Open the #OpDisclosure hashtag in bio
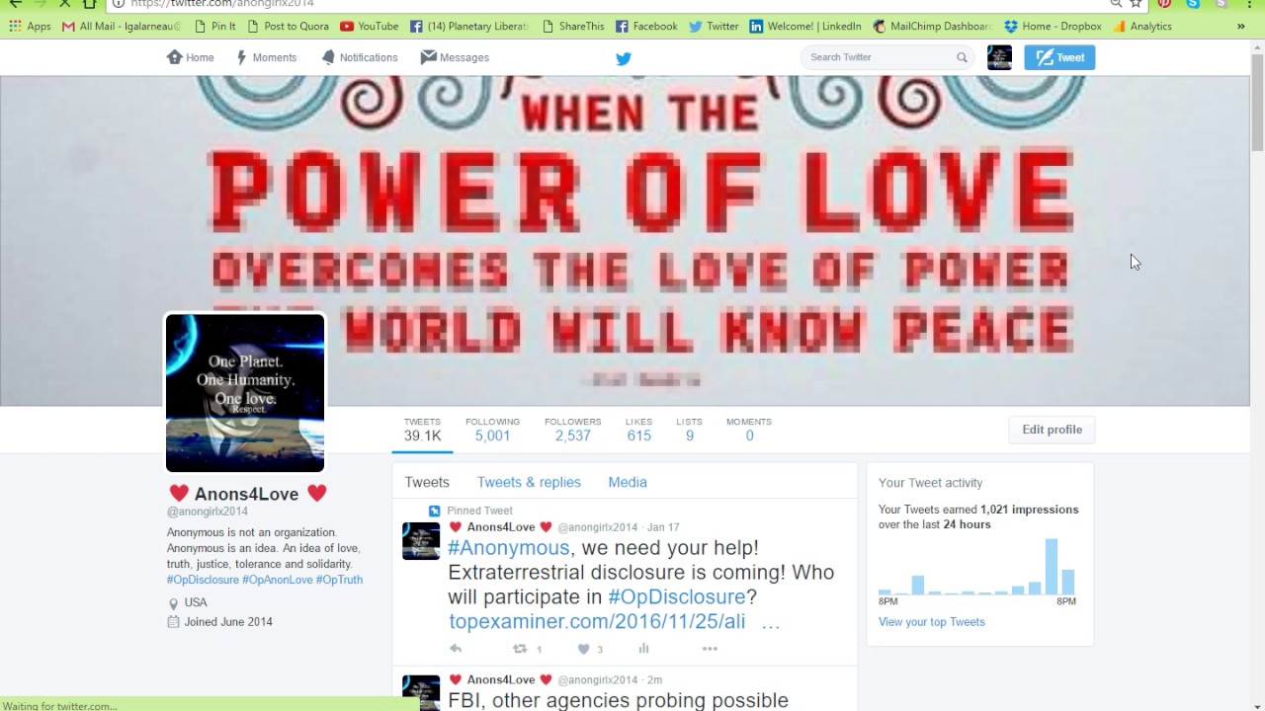Image resolution: width=1265 pixels, height=711 pixels. pos(203,580)
